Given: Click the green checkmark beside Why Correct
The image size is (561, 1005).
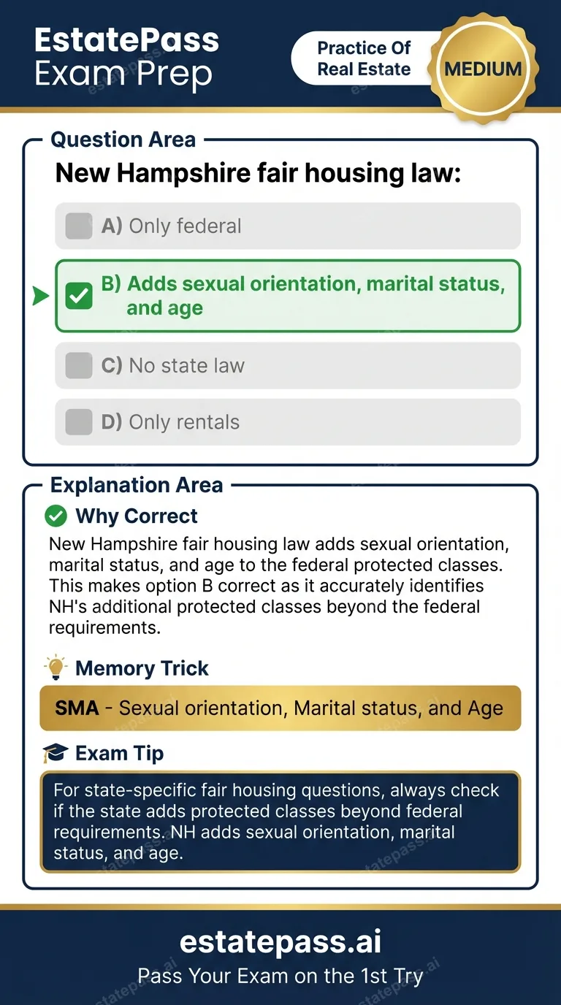Looking at the screenshot, I should pyautogui.click(x=56, y=516).
